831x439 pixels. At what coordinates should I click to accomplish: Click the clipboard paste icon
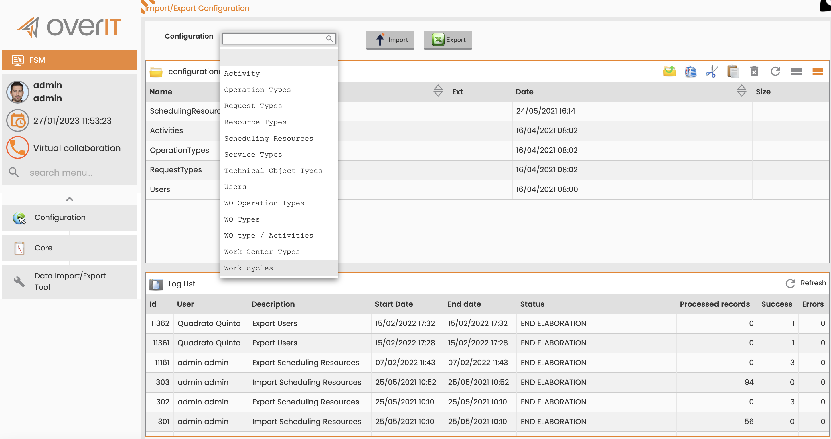pyautogui.click(x=733, y=71)
